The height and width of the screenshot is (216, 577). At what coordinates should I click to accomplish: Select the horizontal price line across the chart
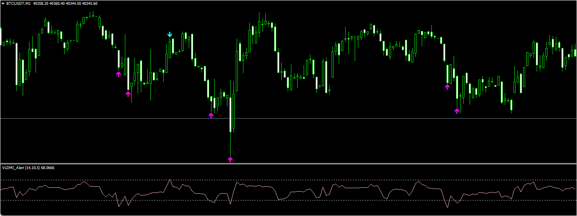[x=288, y=119]
